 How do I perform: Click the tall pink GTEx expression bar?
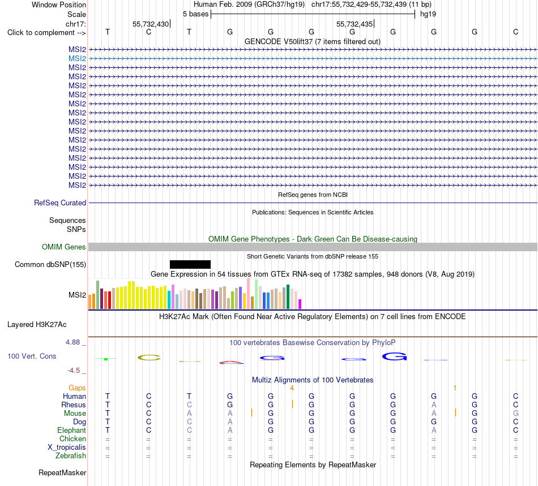click(249, 294)
